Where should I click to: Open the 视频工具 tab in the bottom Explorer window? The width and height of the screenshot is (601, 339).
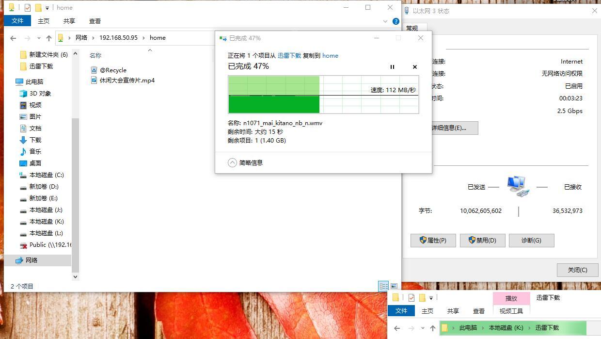coord(510,311)
